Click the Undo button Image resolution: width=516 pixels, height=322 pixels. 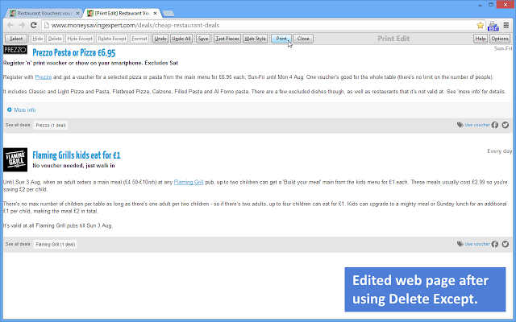coord(160,39)
